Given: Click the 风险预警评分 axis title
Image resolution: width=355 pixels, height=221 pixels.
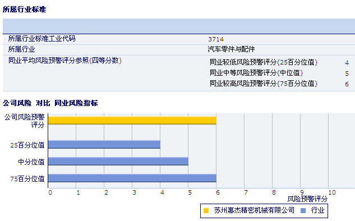Looking at the screenshot, I should point(307,199).
